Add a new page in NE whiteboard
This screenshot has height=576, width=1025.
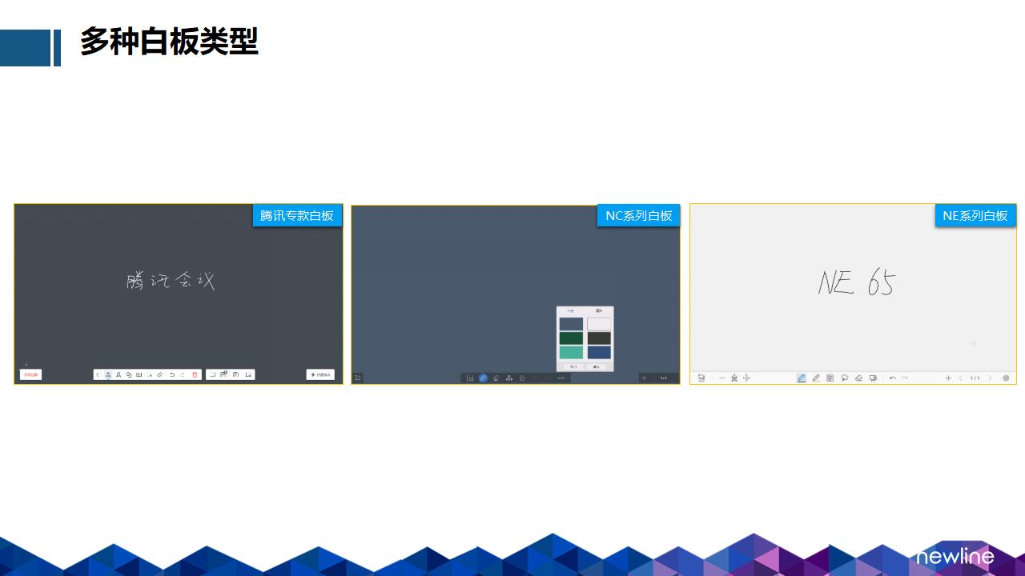click(x=948, y=378)
